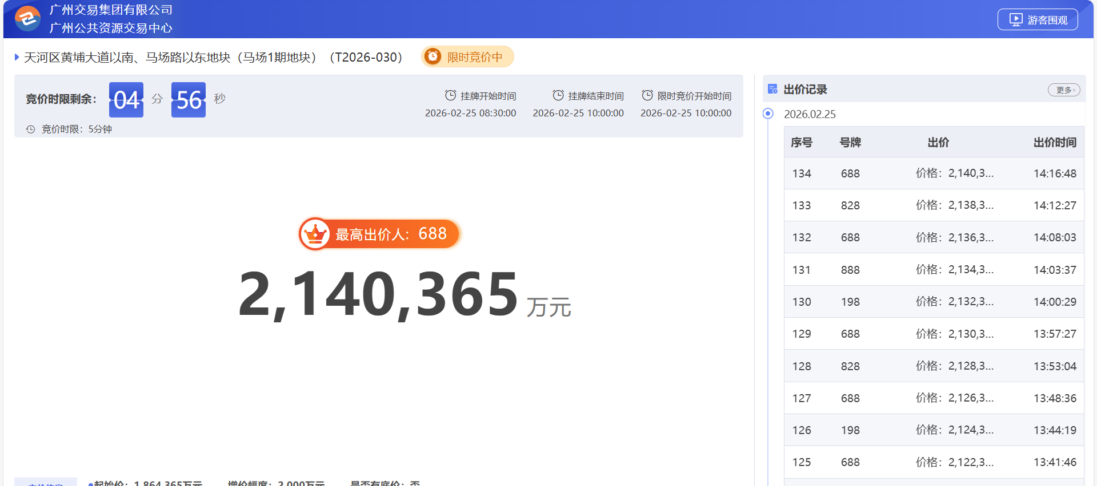Click the clock icon next to 挂牌结束时间
Viewport: 1097px width, 486px height.
point(558,95)
